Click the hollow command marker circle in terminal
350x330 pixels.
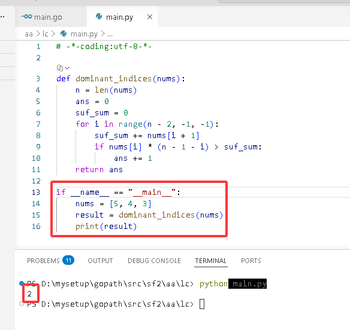[x=22, y=304]
